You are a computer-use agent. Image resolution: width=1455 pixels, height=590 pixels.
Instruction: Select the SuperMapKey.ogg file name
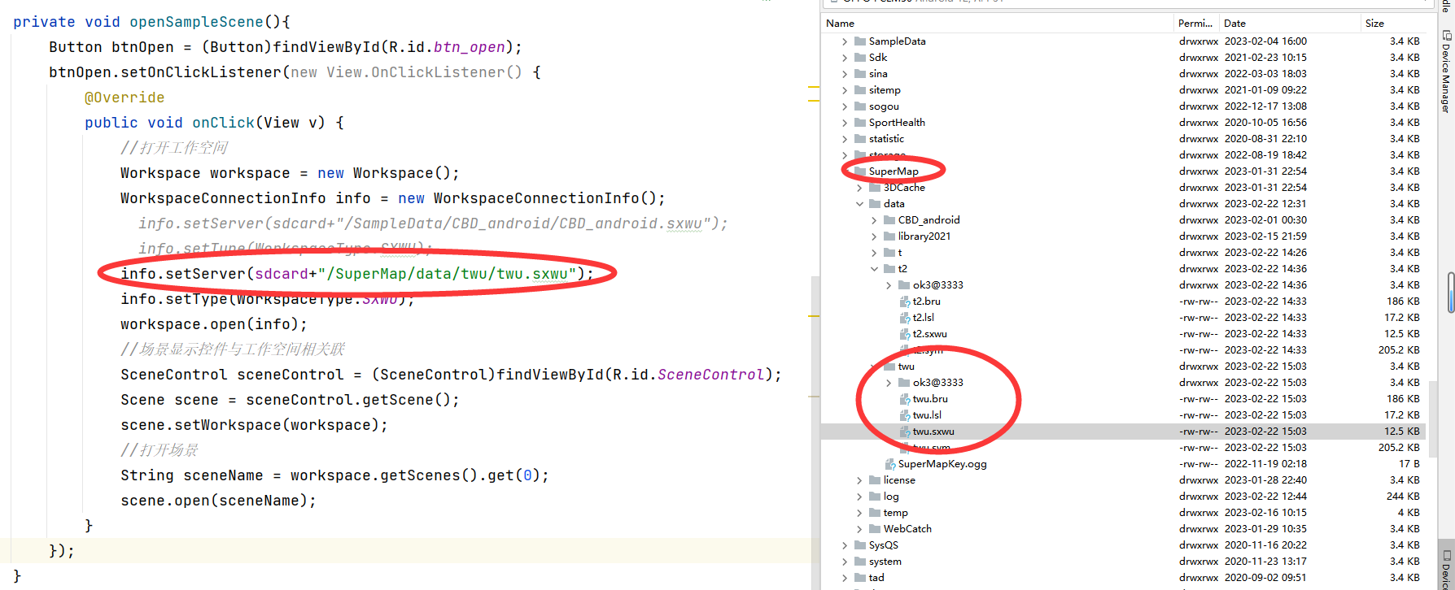[x=942, y=463]
